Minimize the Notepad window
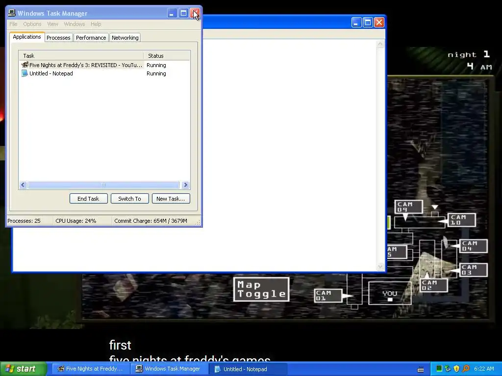 tap(356, 22)
